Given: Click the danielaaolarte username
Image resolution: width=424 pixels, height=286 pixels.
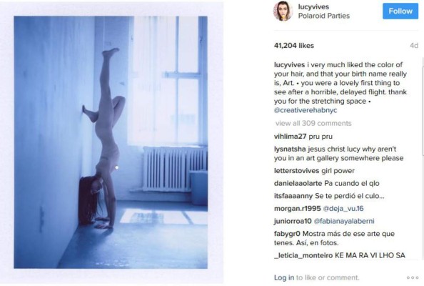Looking at the screenshot, I should pos(298,183).
